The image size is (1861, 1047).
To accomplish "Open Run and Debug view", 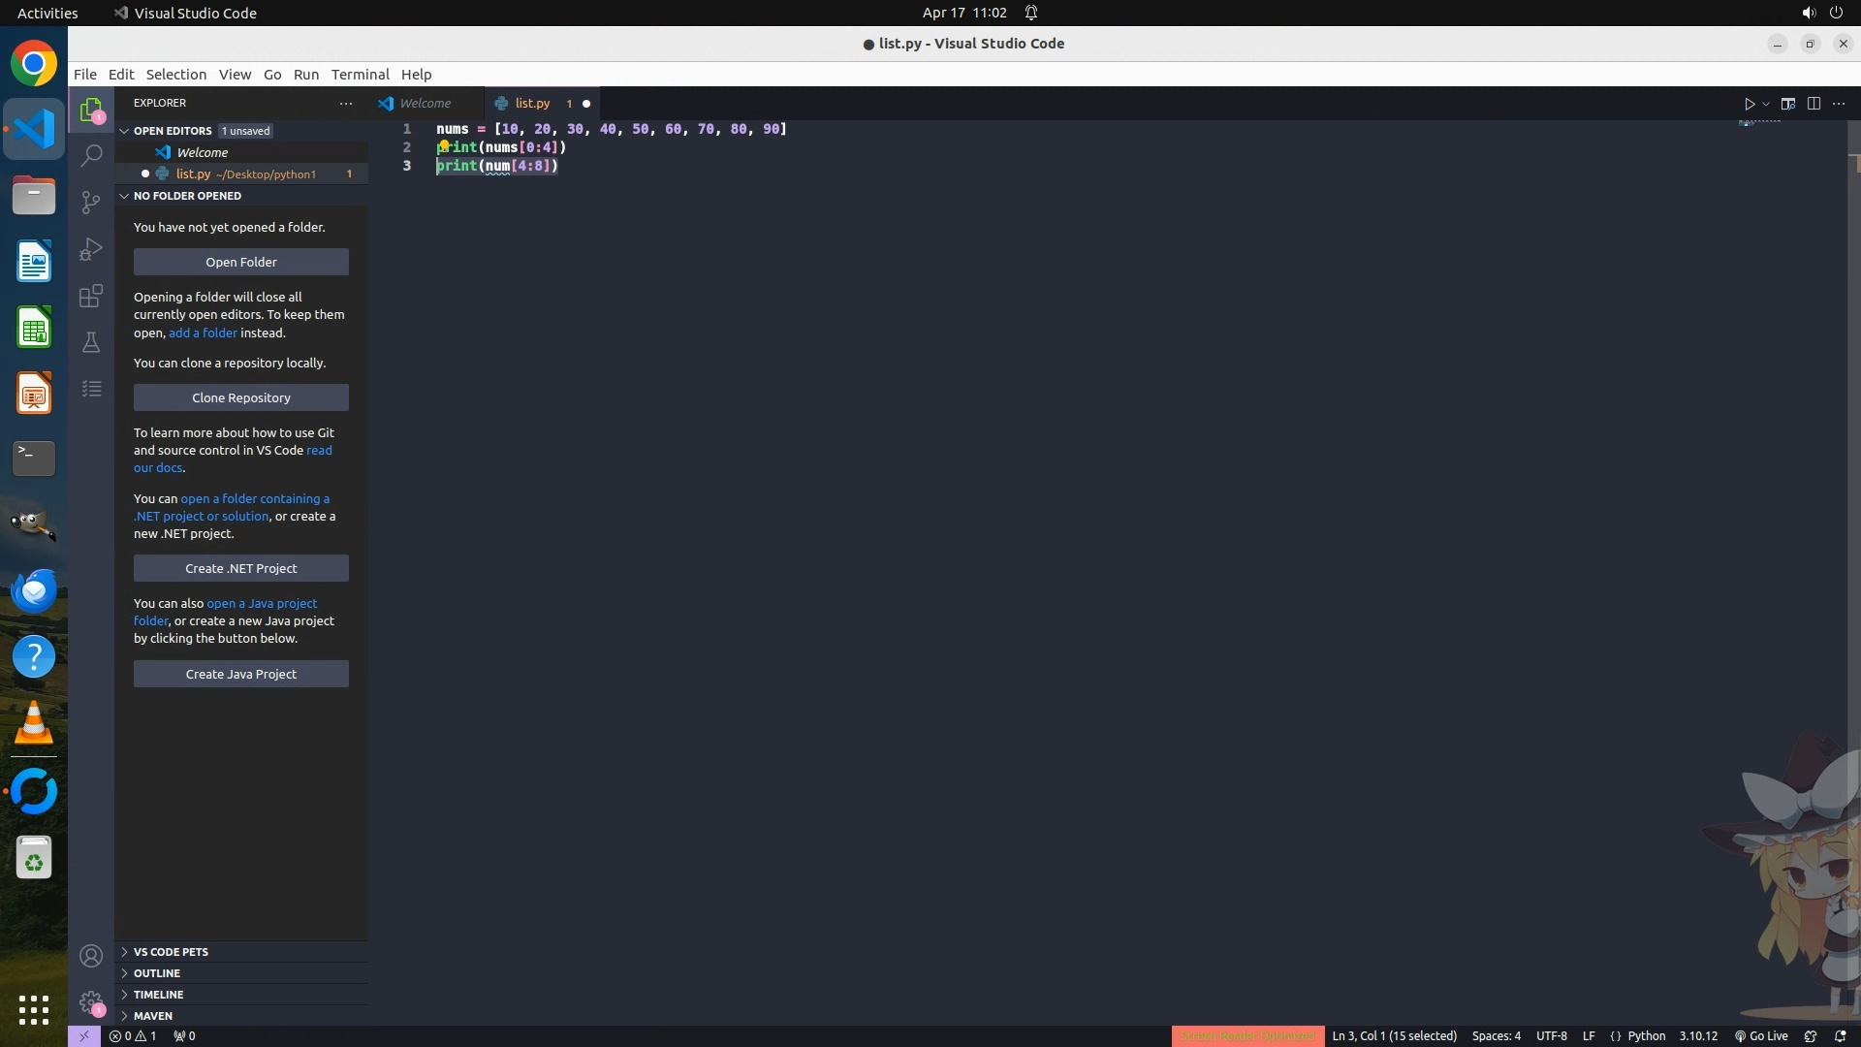I will point(91,249).
